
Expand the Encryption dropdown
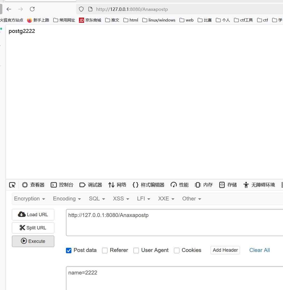tap(30, 199)
